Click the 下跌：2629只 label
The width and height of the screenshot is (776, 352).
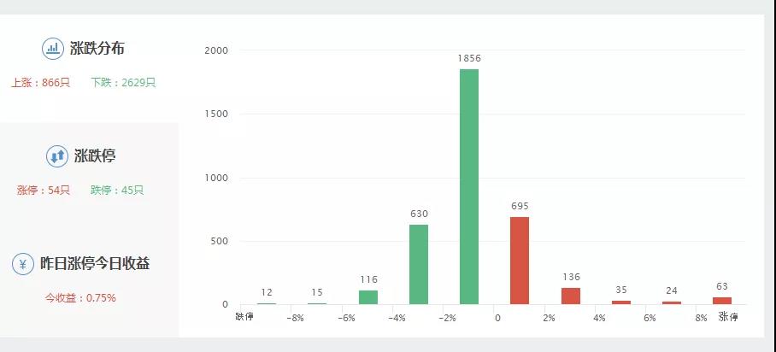point(123,83)
